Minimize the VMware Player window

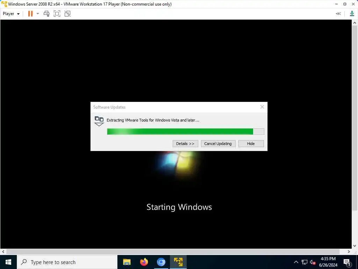point(336,4)
